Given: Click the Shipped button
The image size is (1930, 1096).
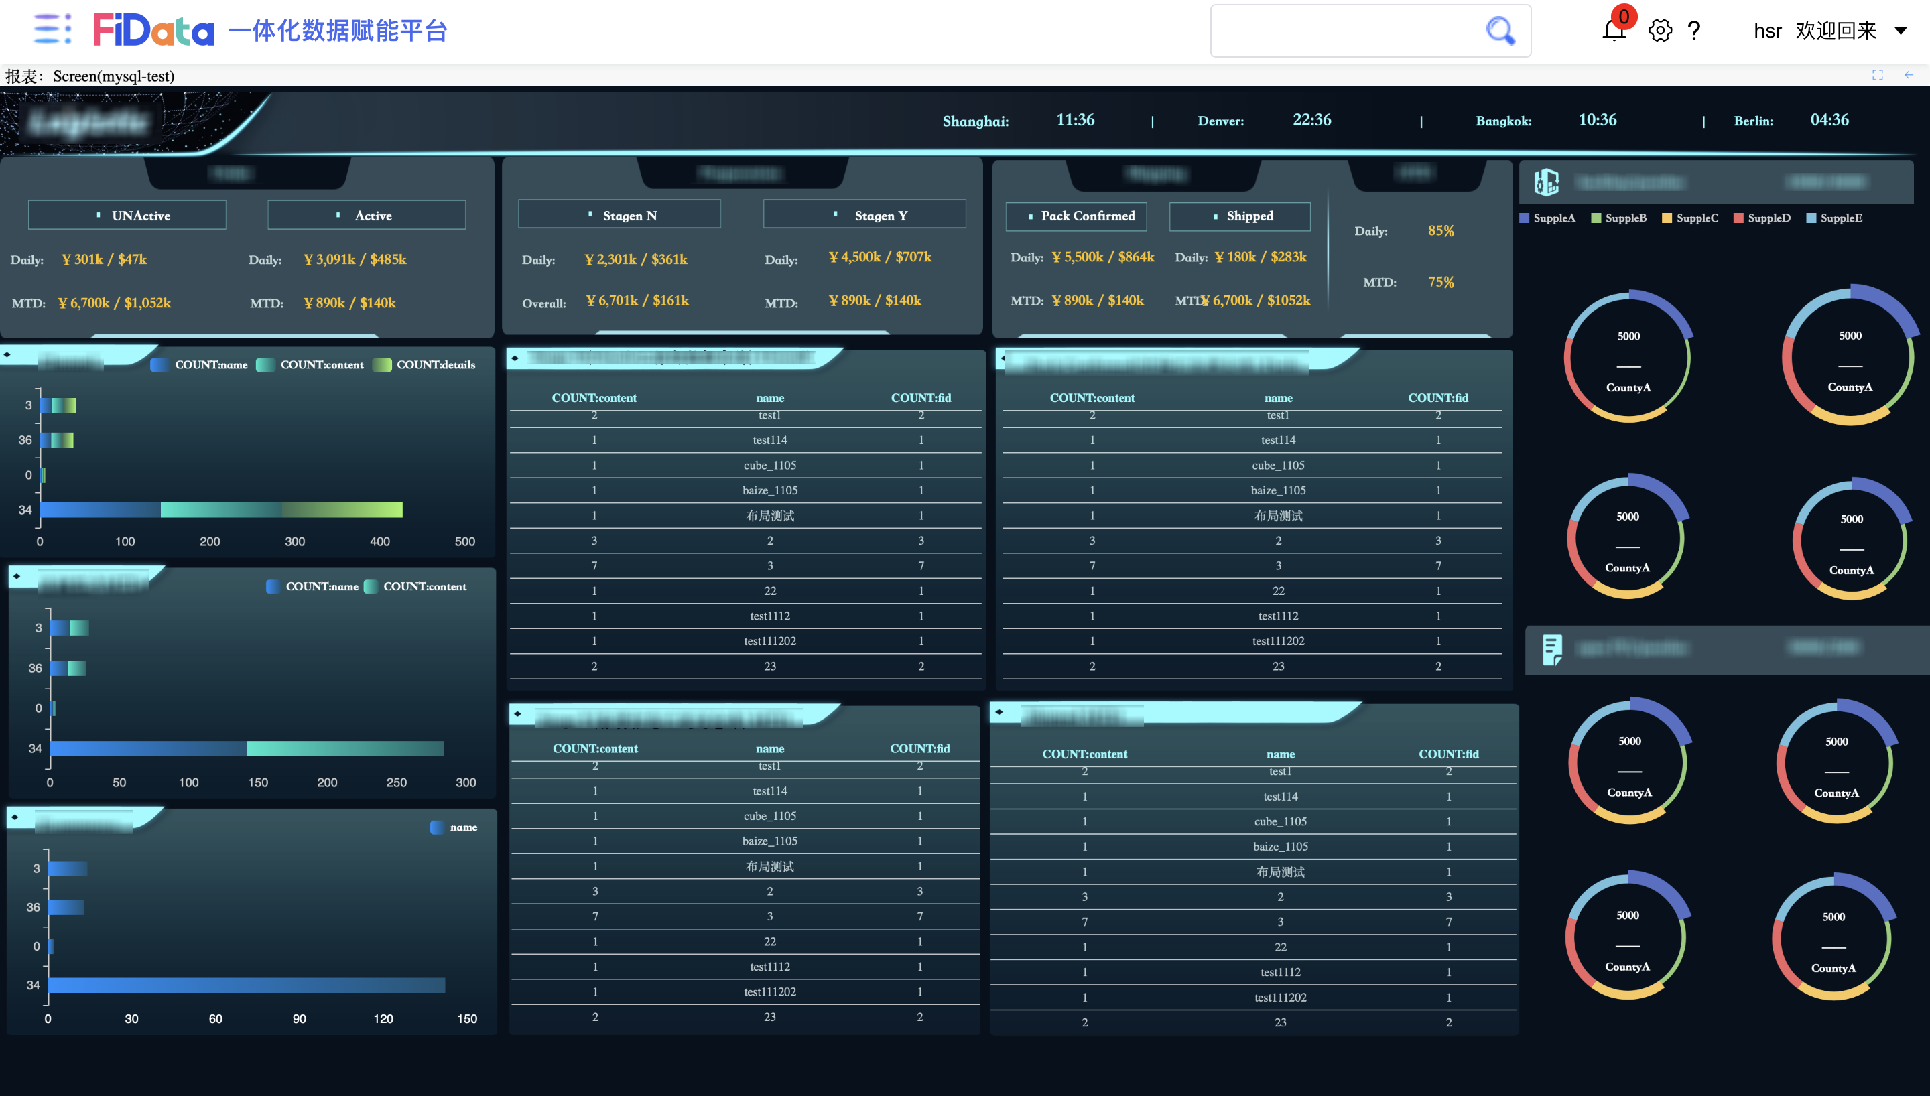Looking at the screenshot, I should click(1239, 216).
